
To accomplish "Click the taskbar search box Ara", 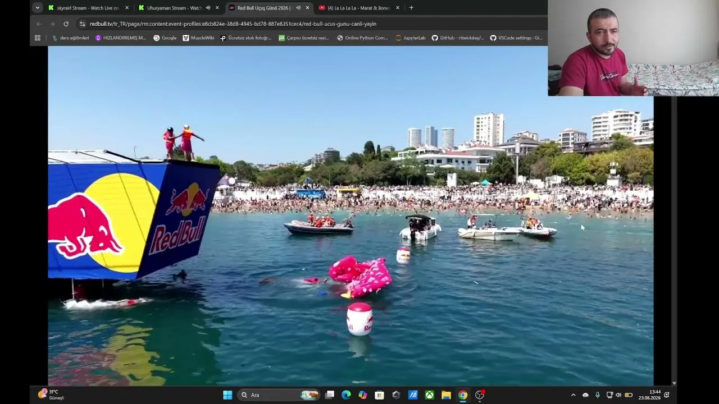I will click(279, 395).
